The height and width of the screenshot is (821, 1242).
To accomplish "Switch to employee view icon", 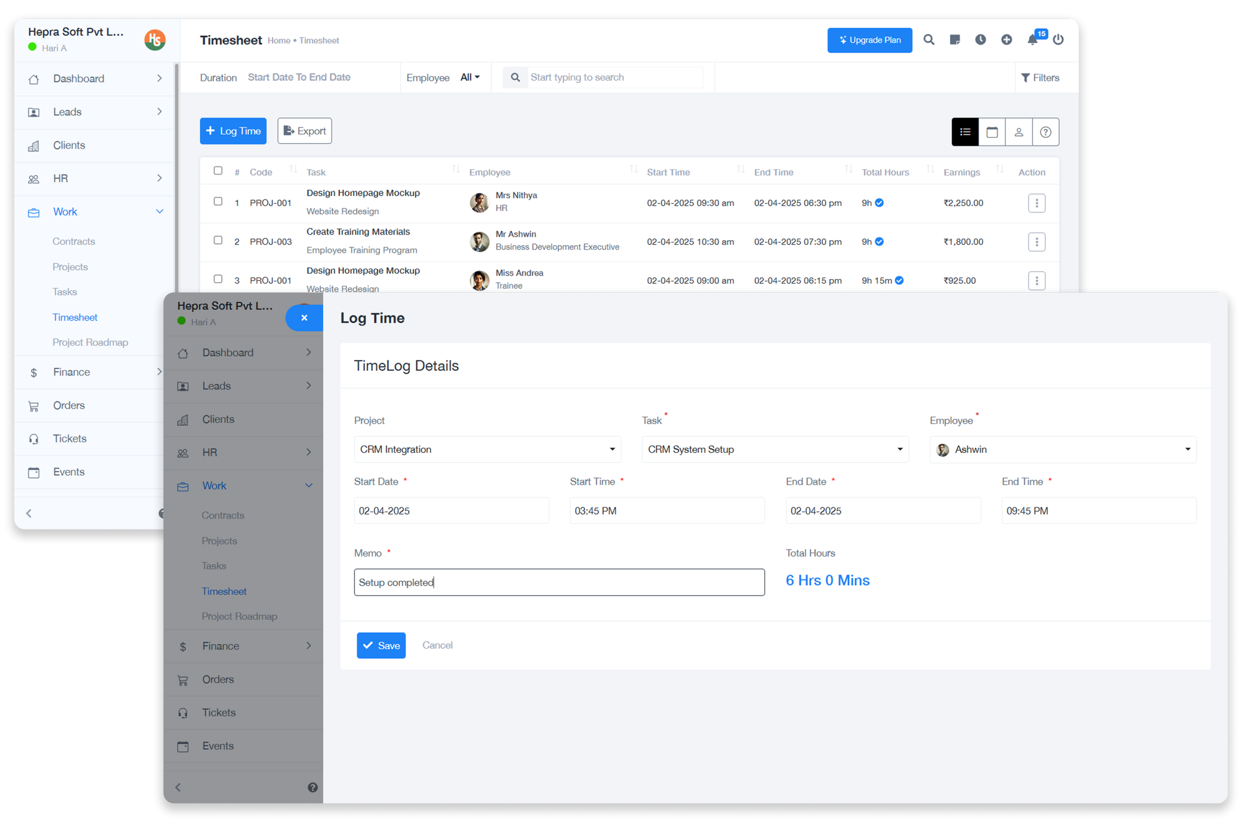I will [x=1018, y=132].
